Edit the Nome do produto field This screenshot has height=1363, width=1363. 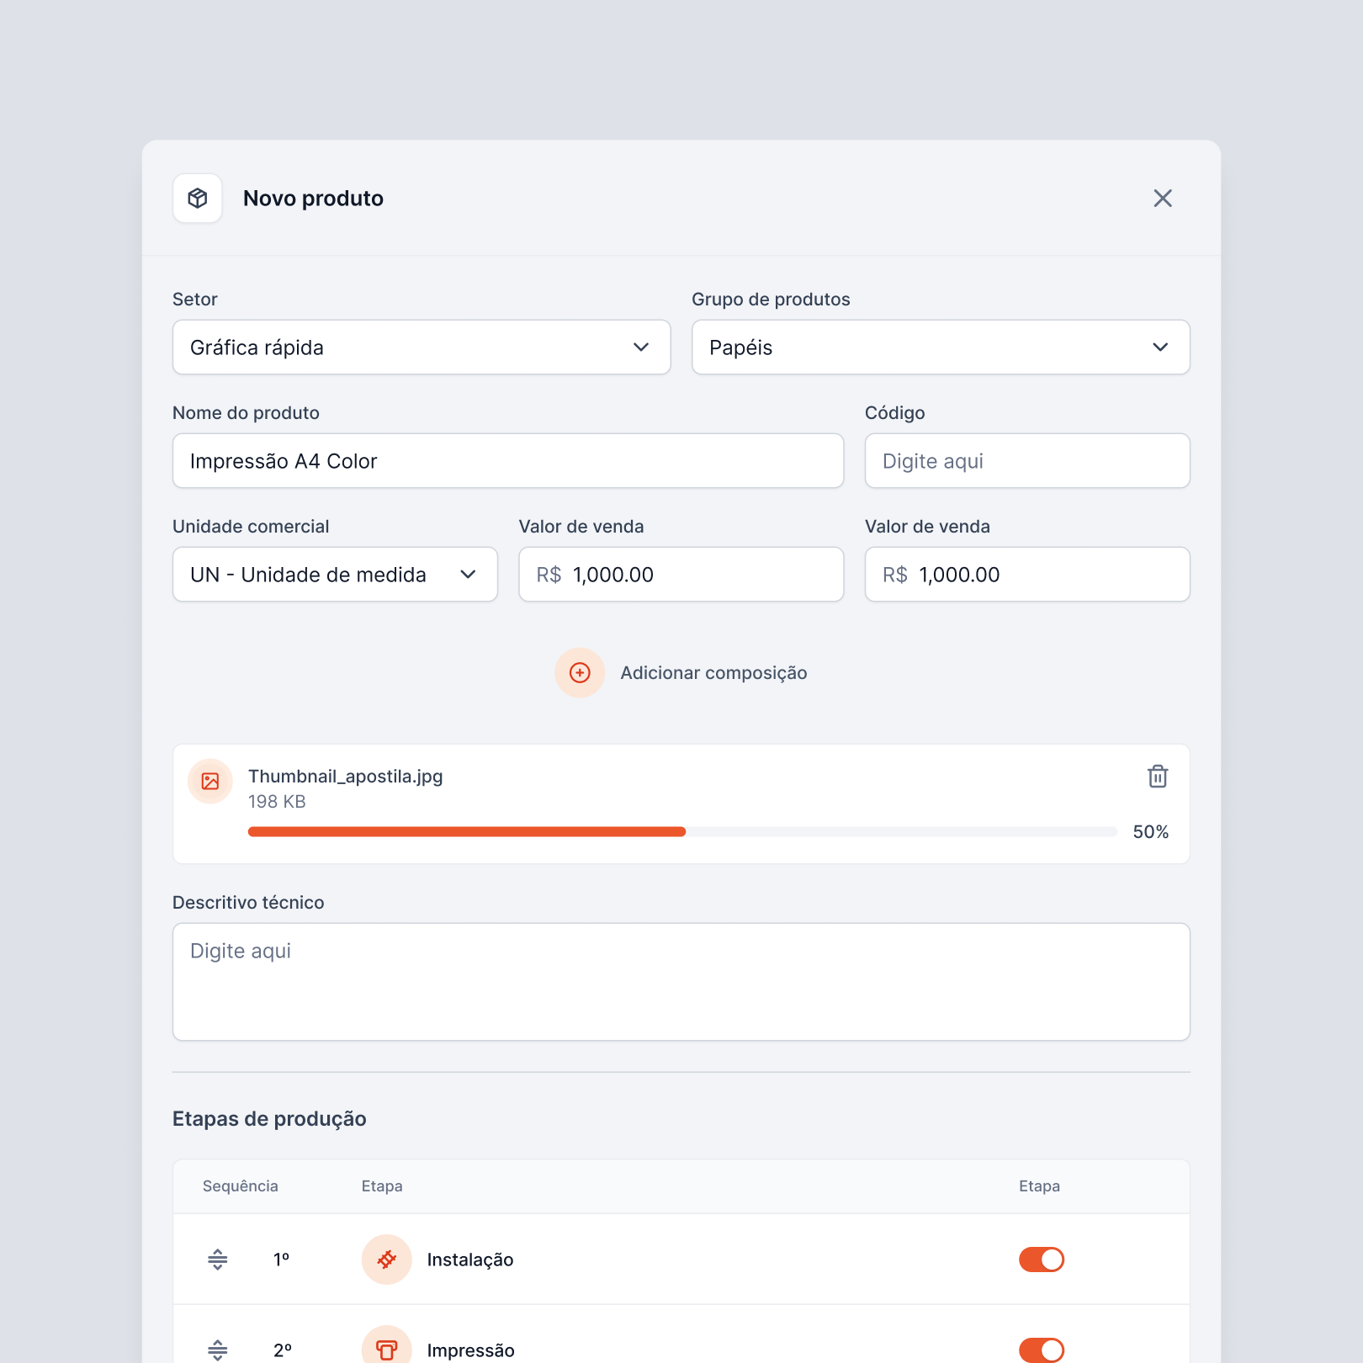507,461
